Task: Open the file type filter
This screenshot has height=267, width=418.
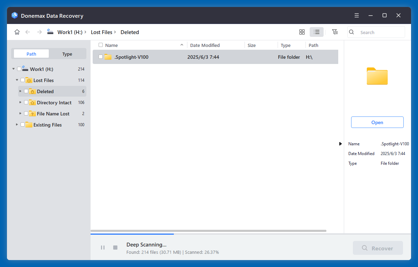Action: tap(335, 32)
